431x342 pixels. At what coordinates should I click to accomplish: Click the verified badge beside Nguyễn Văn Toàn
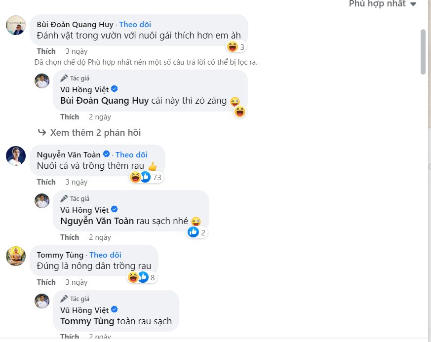click(106, 155)
